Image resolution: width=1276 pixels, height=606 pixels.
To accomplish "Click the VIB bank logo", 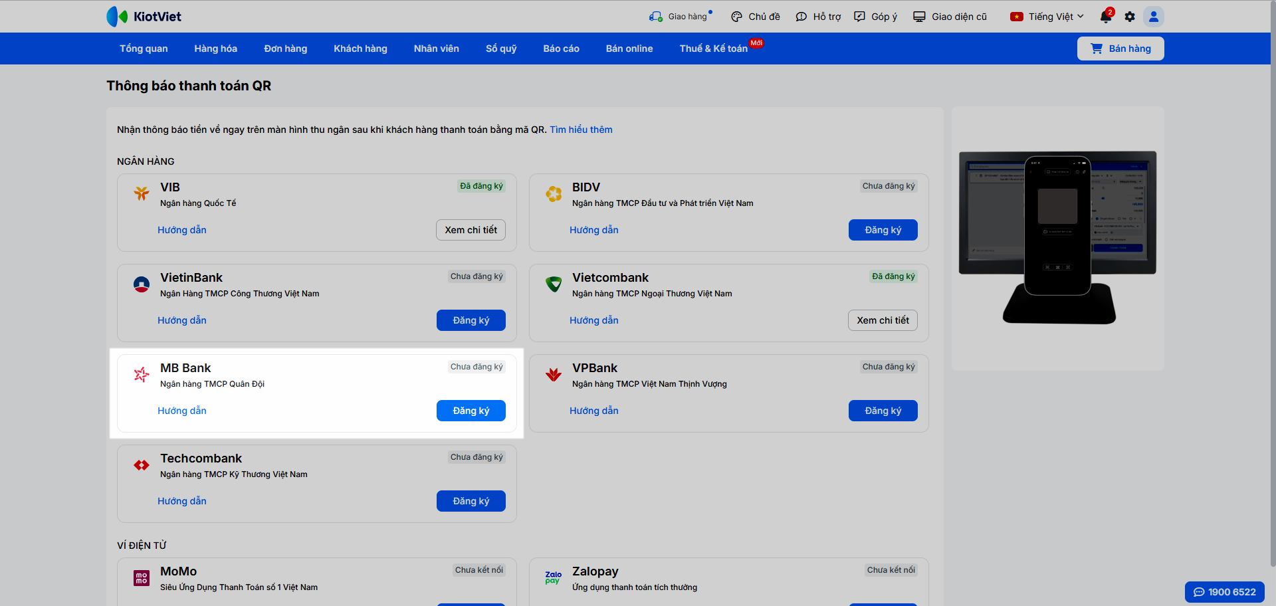I will pos(142,193).
